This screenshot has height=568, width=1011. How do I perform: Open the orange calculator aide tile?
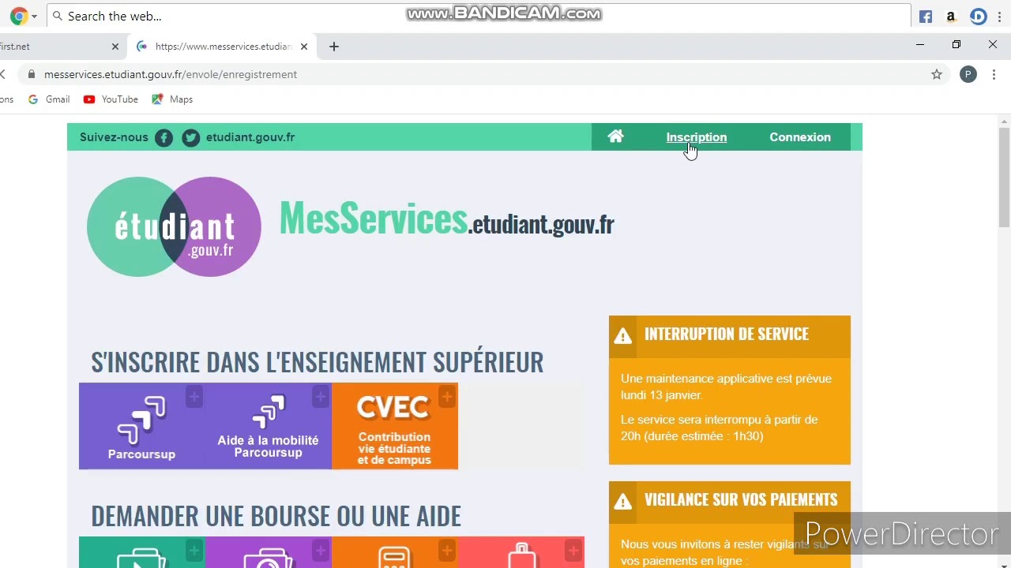394,552
